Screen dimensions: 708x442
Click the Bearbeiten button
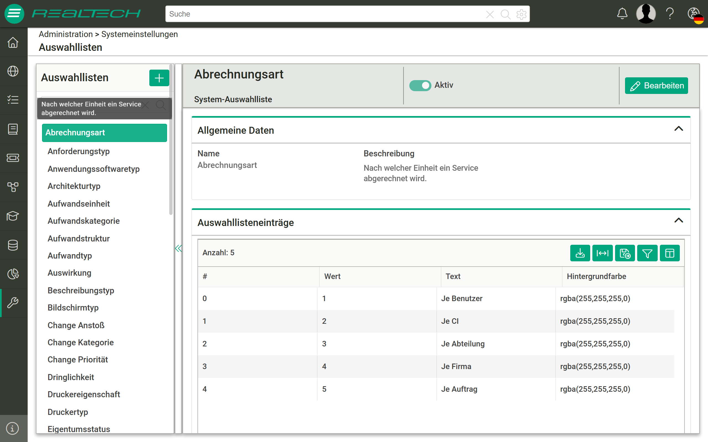pos(656,86)
